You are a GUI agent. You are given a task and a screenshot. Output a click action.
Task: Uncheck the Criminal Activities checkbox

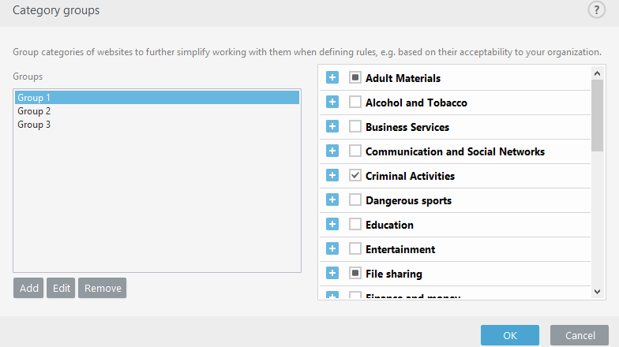pos(355,175)
